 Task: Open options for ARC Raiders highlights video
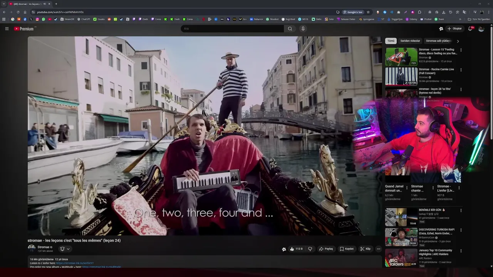461,251
